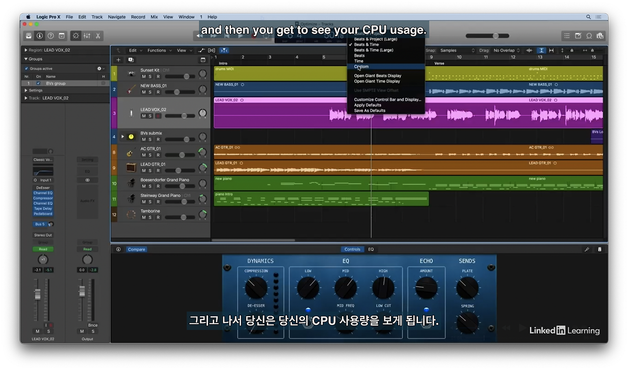Viewport: 628px width, 370px height.
Task: Toggle the Catch playhead button
Action: 224,50
